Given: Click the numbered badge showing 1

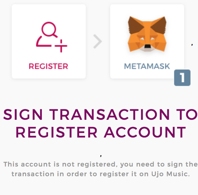Looking at the screenshot, I should pyautogui.click(x=182, y=78).
